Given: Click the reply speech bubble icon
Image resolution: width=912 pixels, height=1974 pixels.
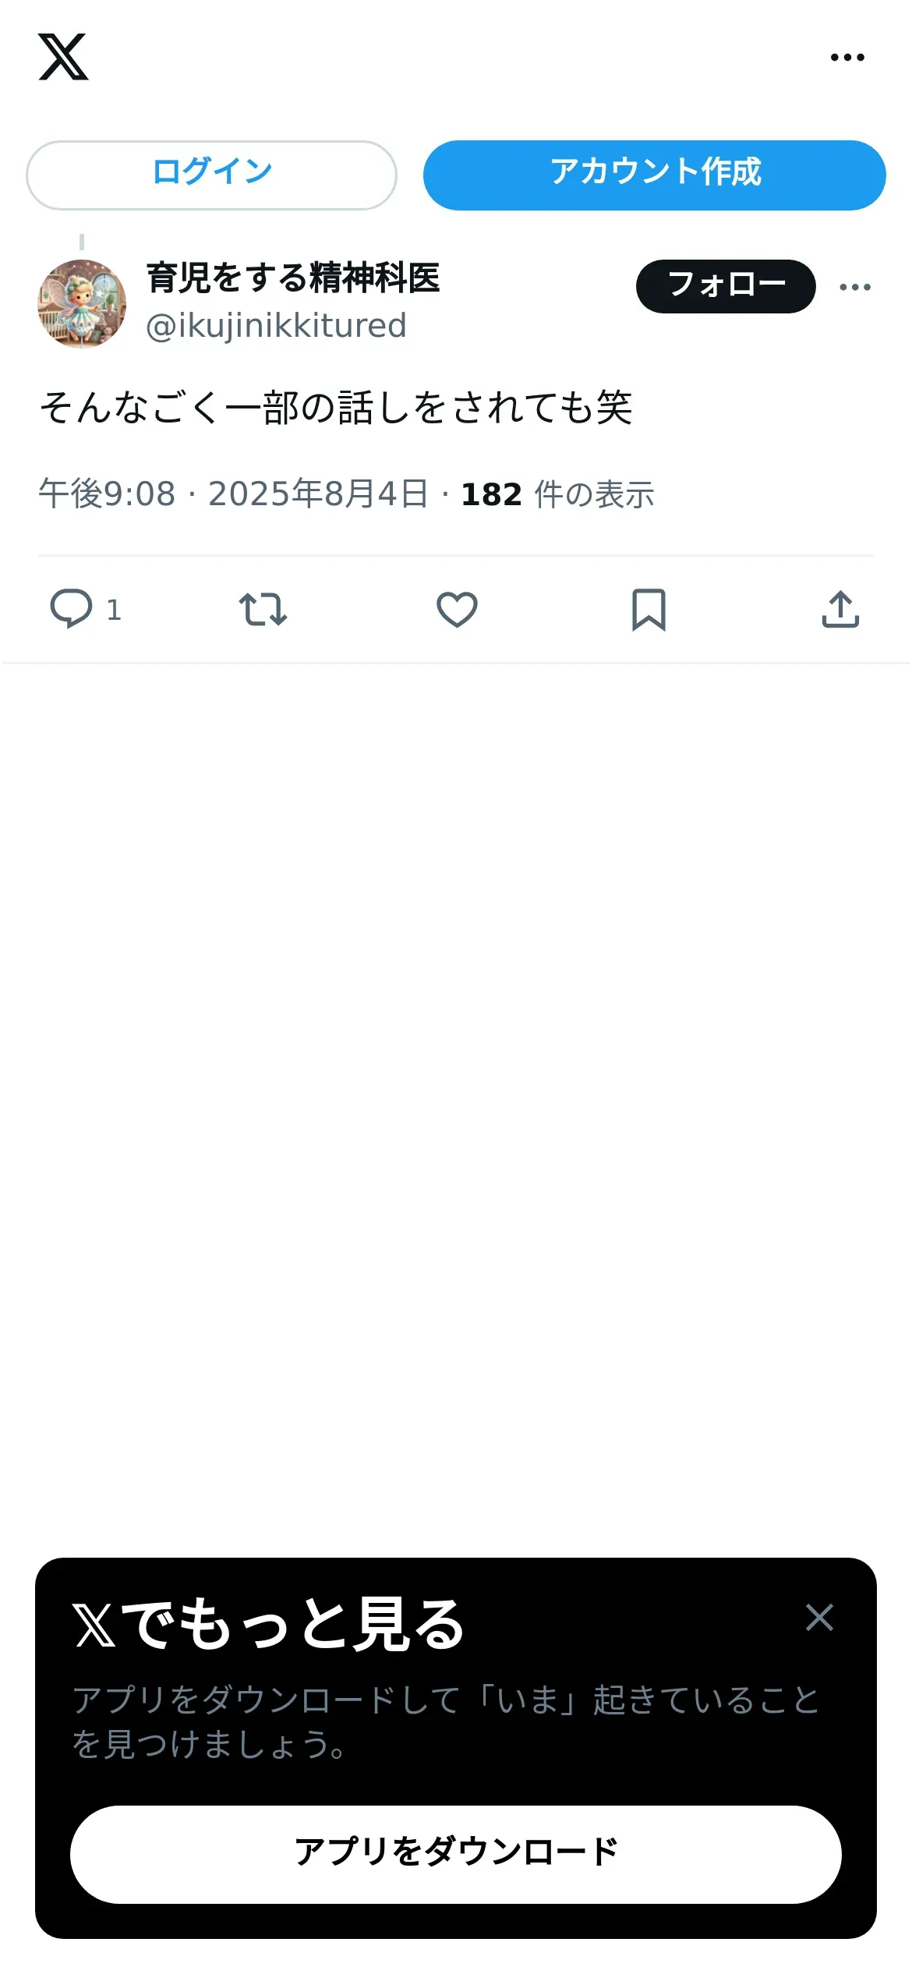Looking at the screenshot, I should pos(71,609).
